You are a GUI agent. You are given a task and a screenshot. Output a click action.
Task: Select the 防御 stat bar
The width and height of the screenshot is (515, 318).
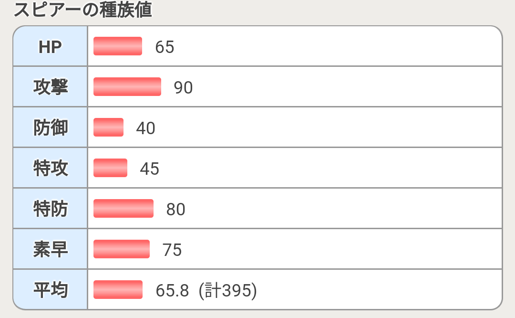pyautogui.click(x=108, y=127)
